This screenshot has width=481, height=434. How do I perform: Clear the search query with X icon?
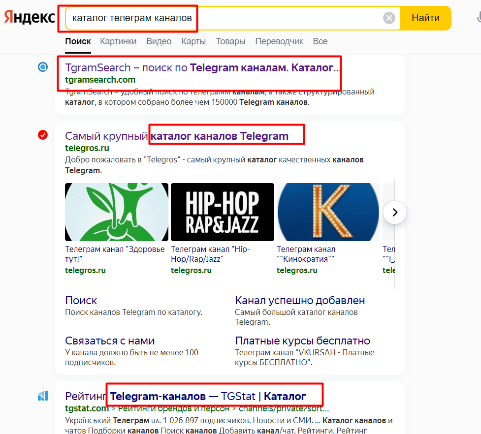pos(389,18)
